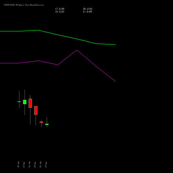Click the high value H: 3.95
This screenshot has width=173, height=173.
coord(88,9)
